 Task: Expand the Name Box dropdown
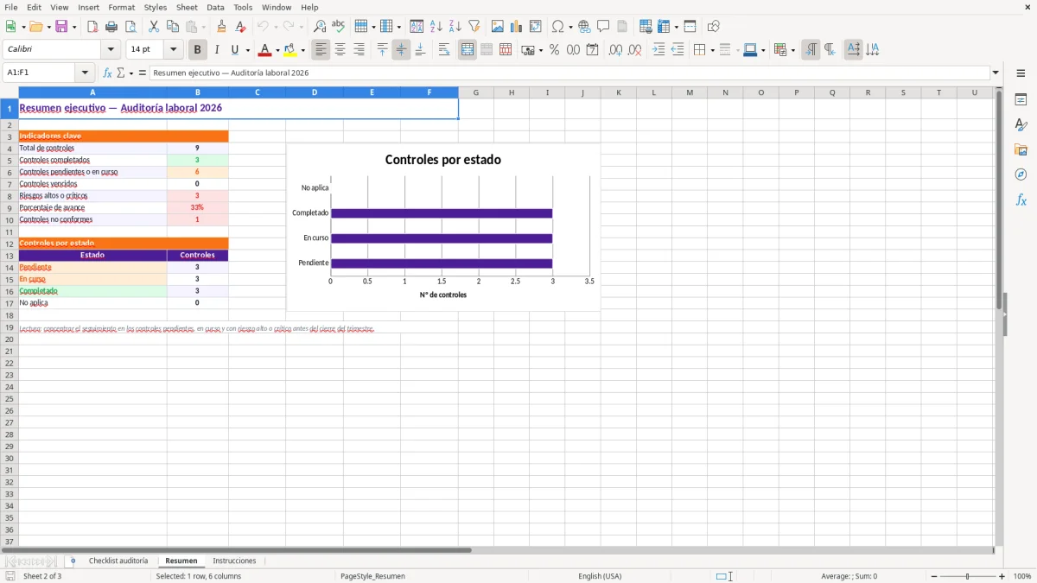pyautogui.click(x=85, y=73)
